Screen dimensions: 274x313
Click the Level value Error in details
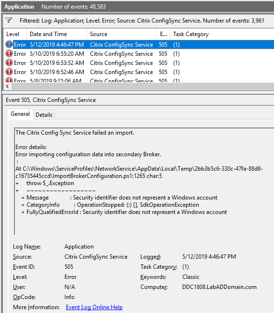(x=70, y=277)
